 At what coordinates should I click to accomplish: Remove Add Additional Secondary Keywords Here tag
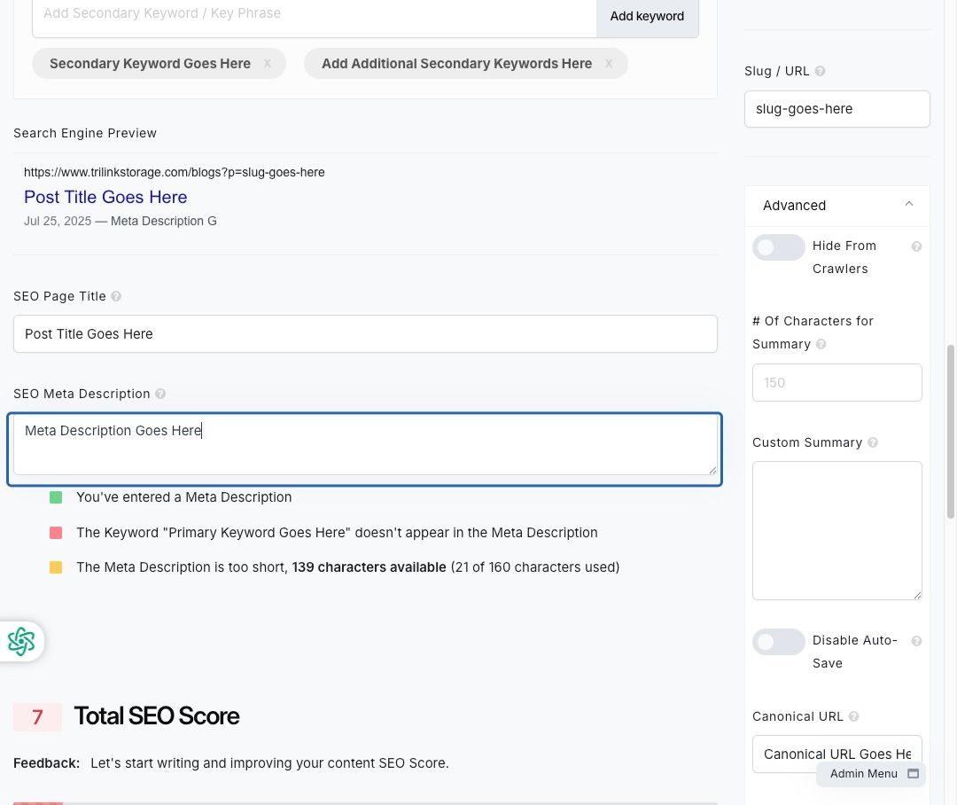(x=609, y=64)
